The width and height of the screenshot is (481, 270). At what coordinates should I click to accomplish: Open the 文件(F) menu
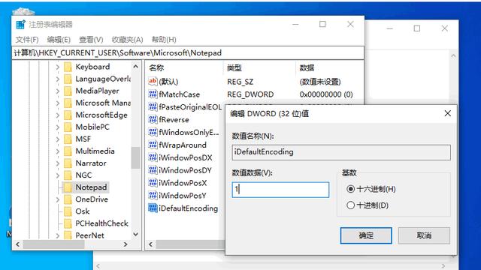click(27, 40)
